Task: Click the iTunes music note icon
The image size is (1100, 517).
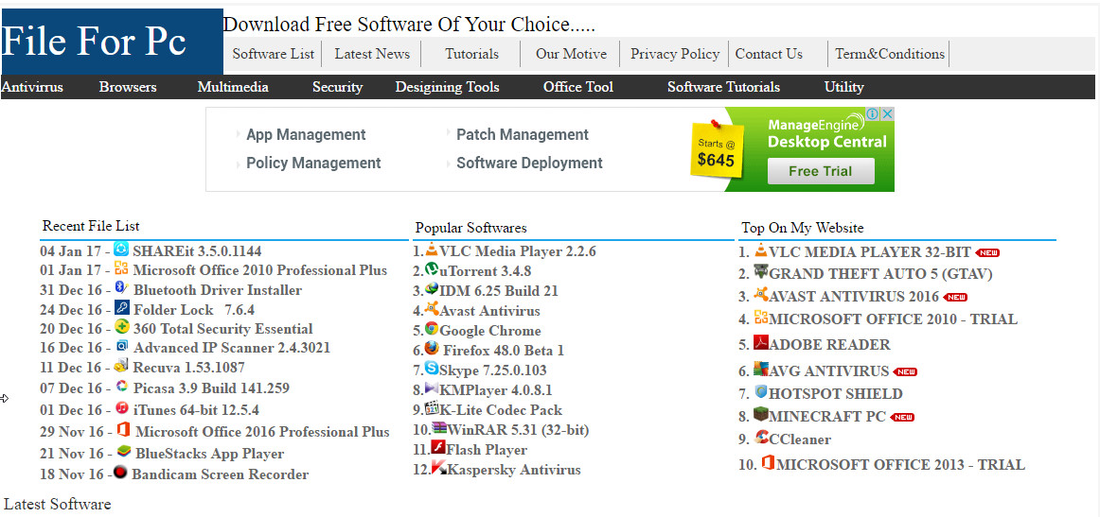Action: pos(122,407)
